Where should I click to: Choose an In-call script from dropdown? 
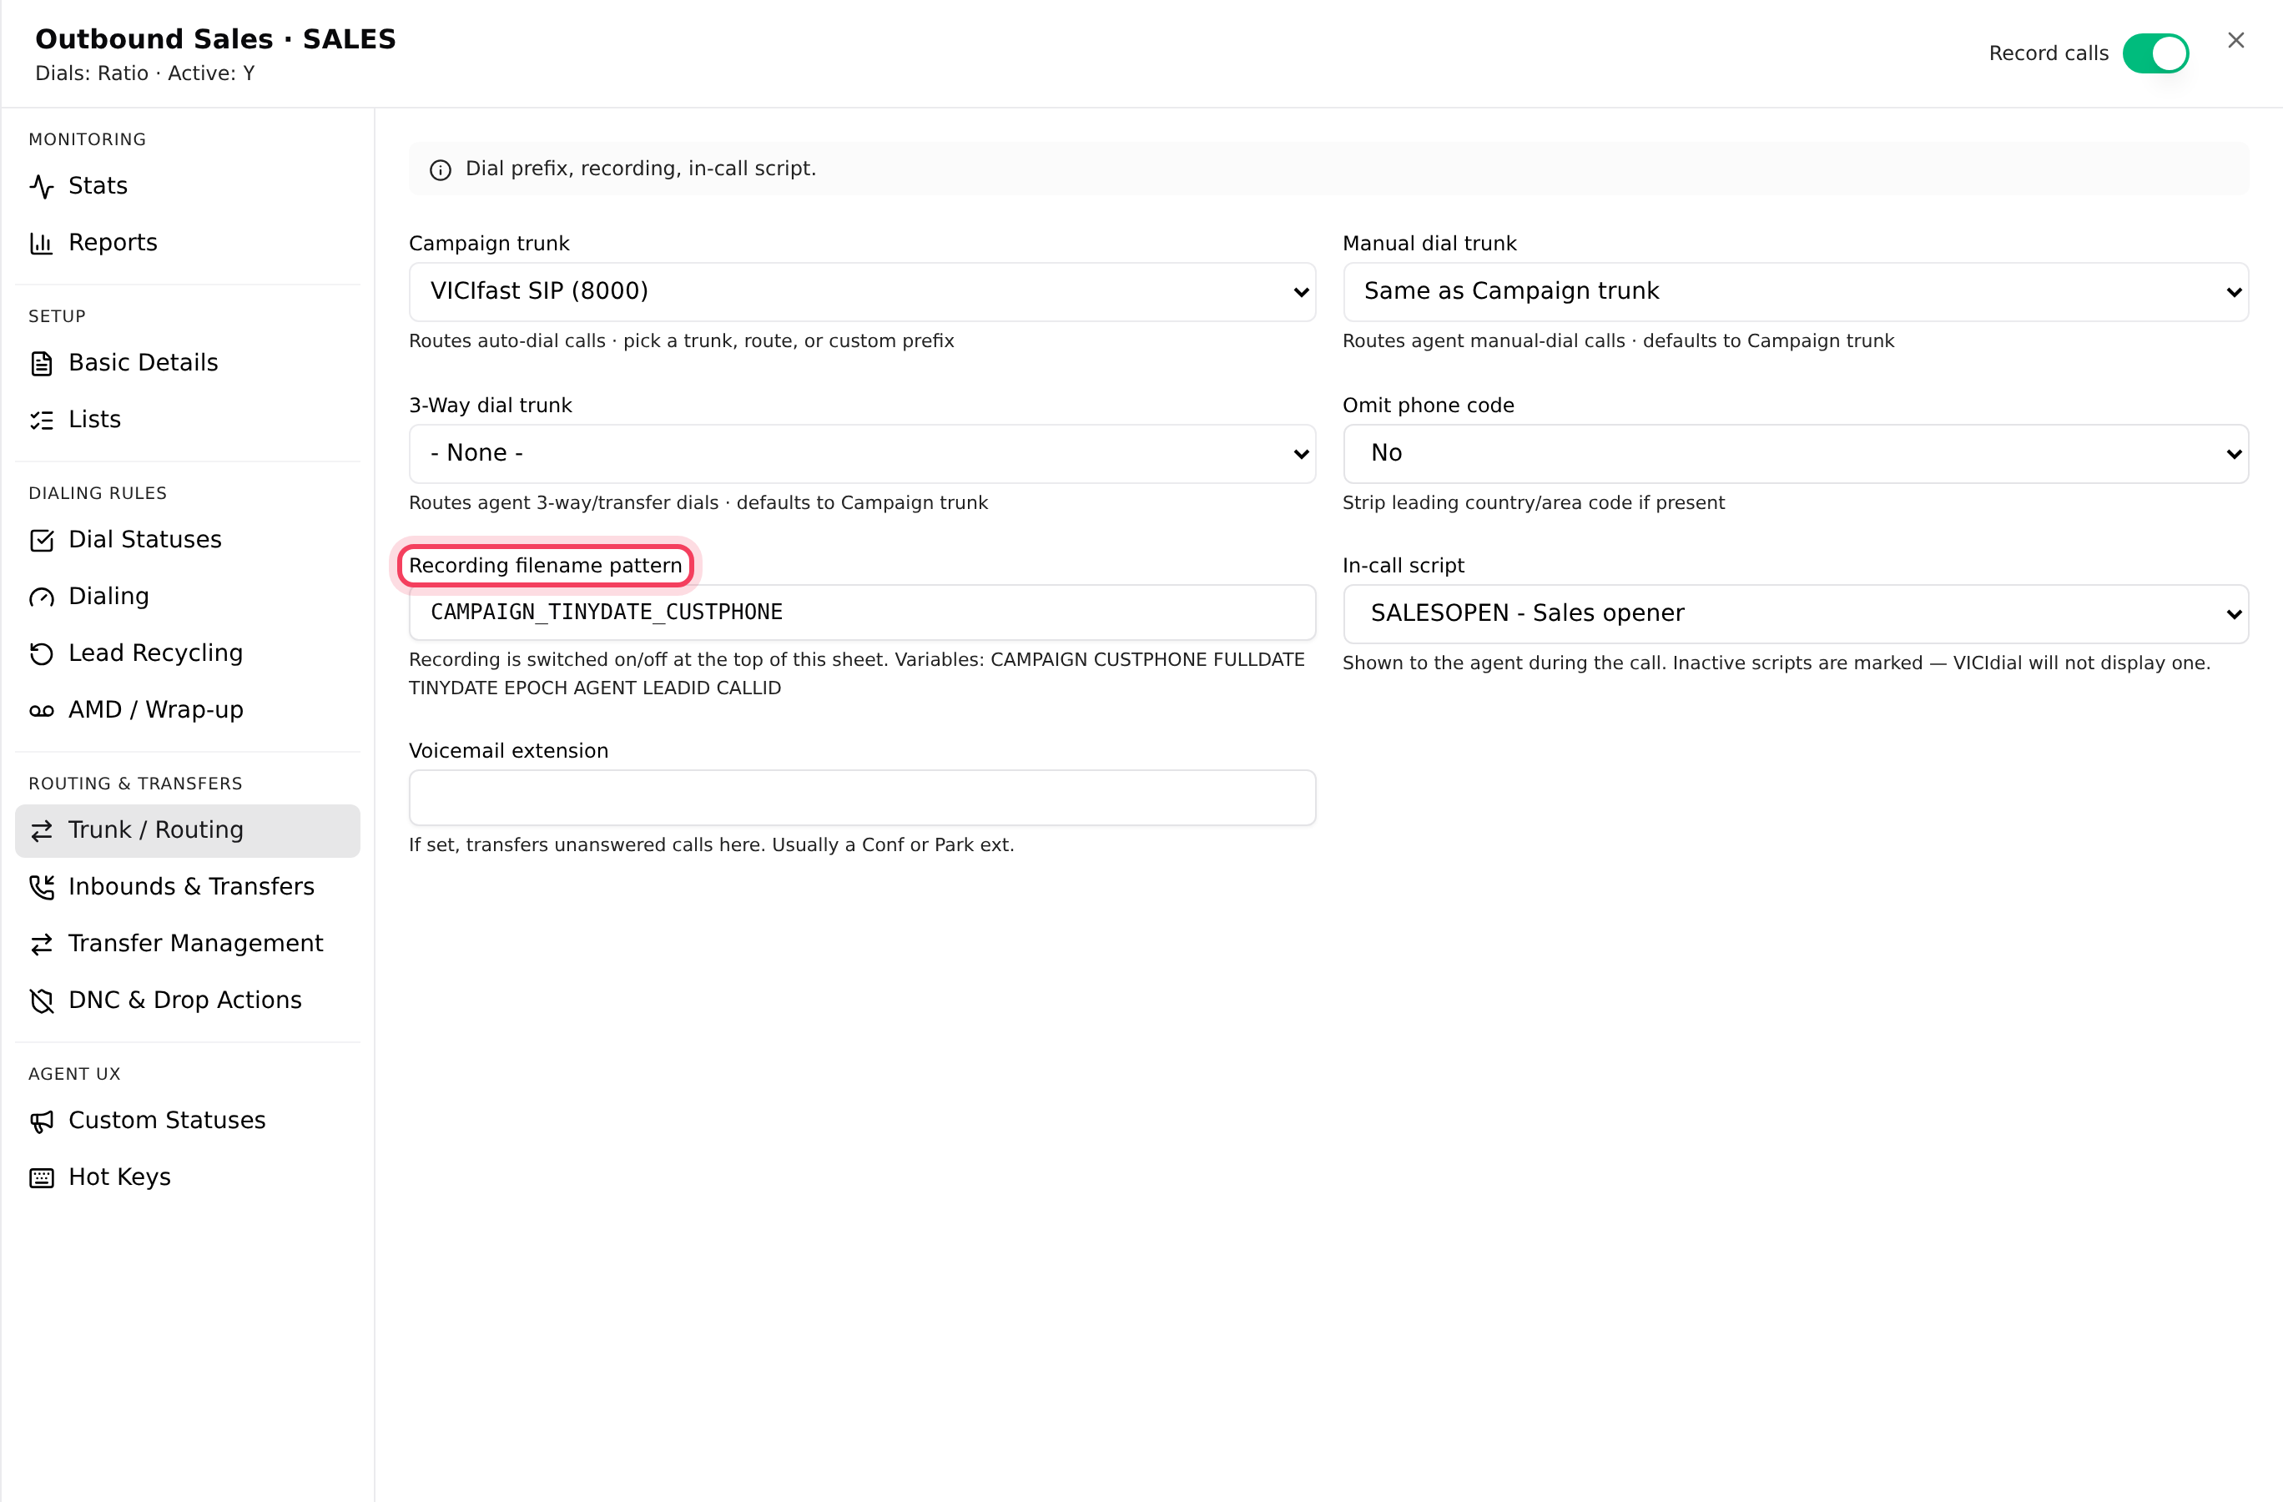coord(1795,614)
